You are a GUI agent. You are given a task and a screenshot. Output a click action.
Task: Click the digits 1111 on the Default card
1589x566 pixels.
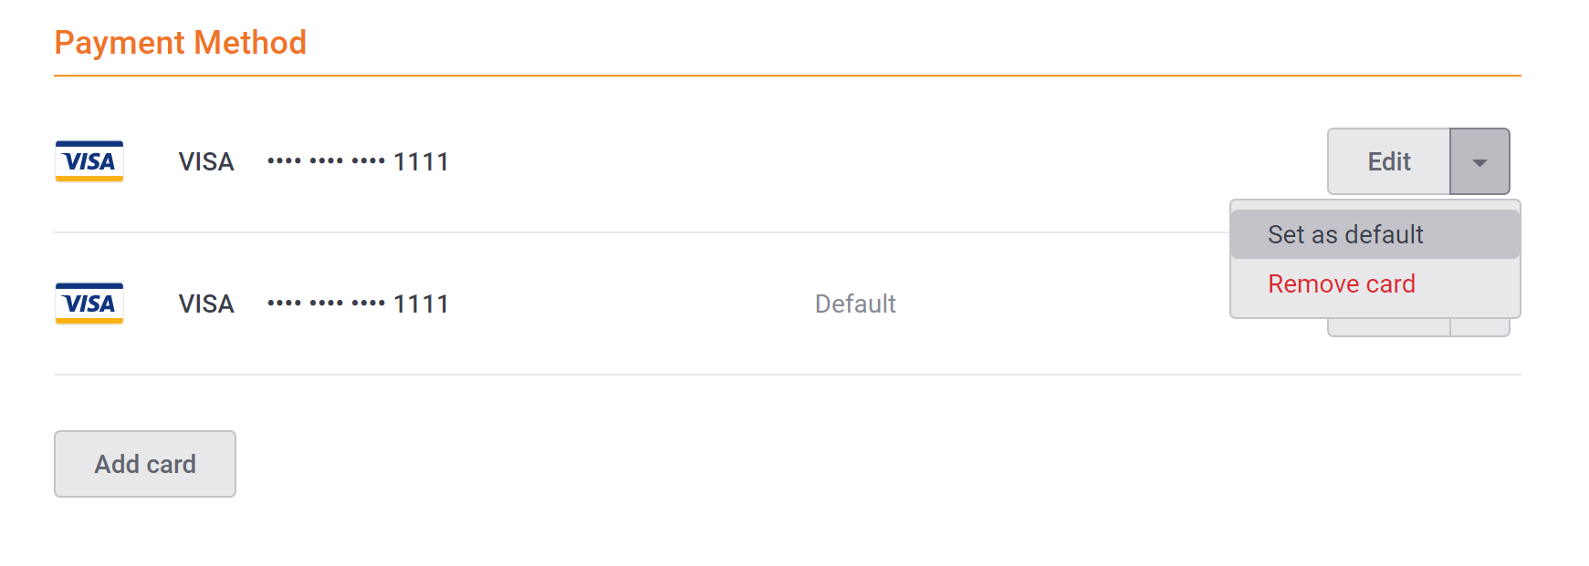(x=421, y=304)
